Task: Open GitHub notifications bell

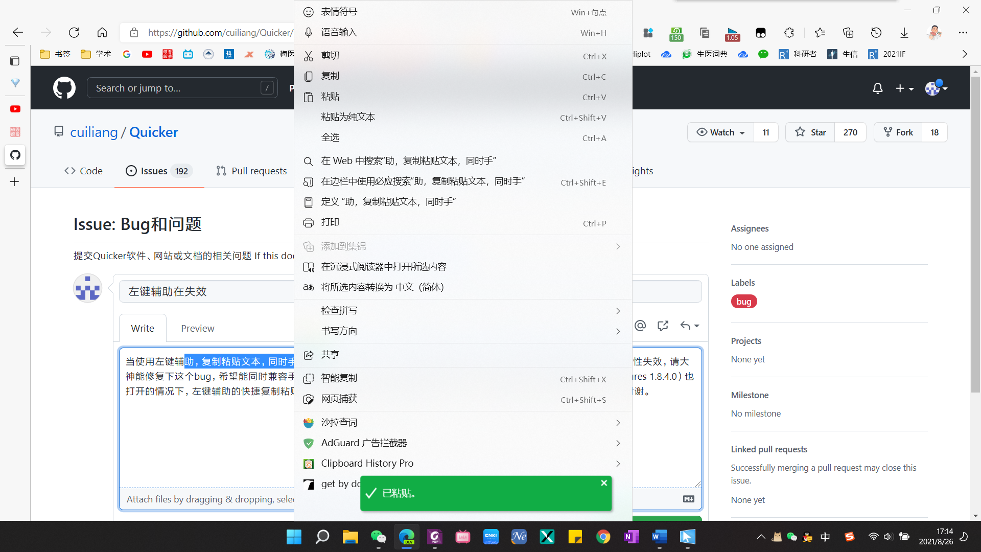Action: tap(878, 88)
